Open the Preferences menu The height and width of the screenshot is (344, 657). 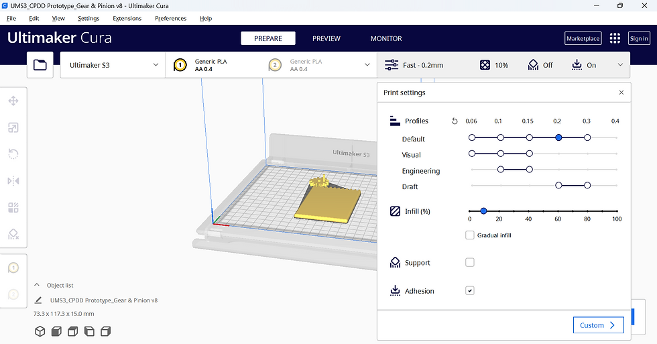pyautogui.click(x=170, y=18)
